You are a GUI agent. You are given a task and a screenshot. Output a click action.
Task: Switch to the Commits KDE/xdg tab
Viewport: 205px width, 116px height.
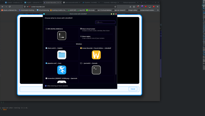[110, 3]
